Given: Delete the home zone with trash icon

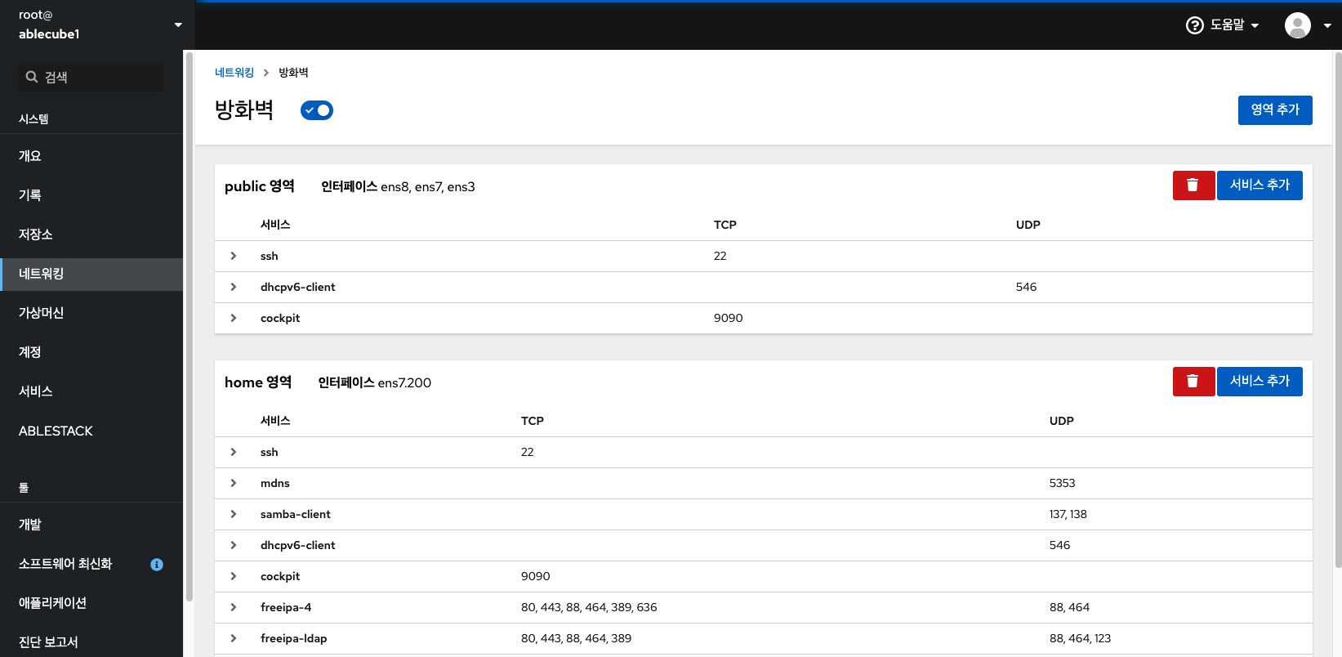Looking at the screenshot, I should 1193,382.
